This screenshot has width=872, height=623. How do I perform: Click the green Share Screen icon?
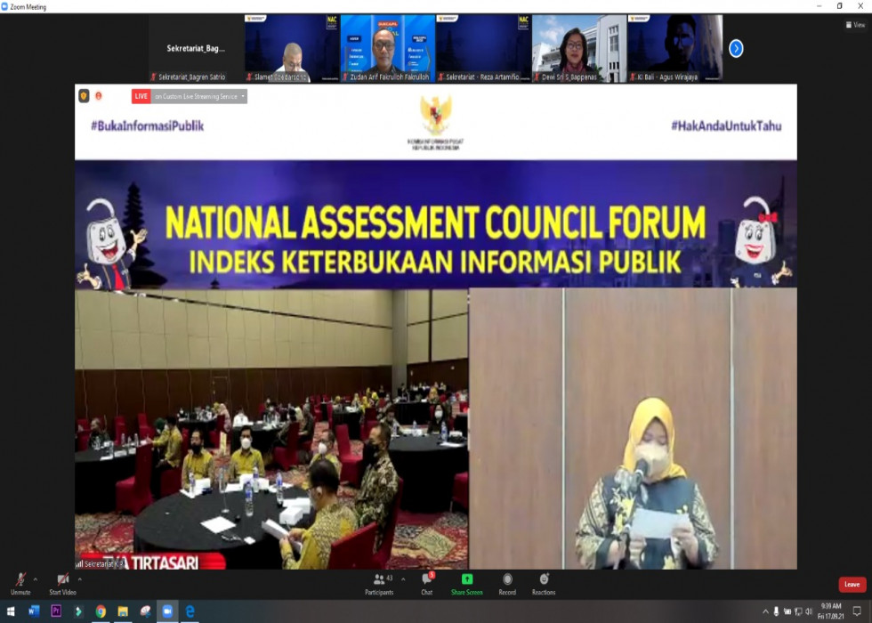(467, 579)
